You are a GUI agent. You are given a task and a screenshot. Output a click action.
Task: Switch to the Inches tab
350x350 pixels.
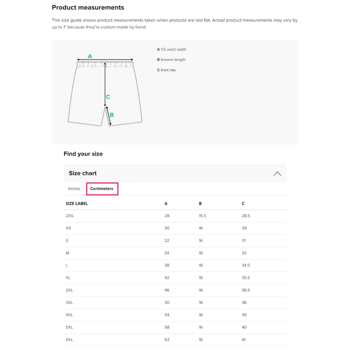(74, 189)
